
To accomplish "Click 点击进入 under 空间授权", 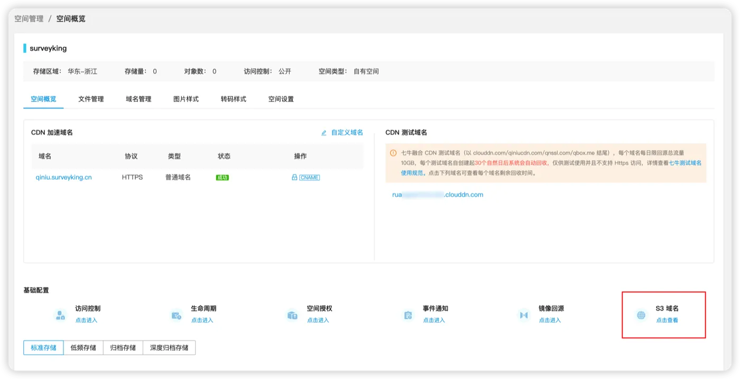I will tap(318, 320).
